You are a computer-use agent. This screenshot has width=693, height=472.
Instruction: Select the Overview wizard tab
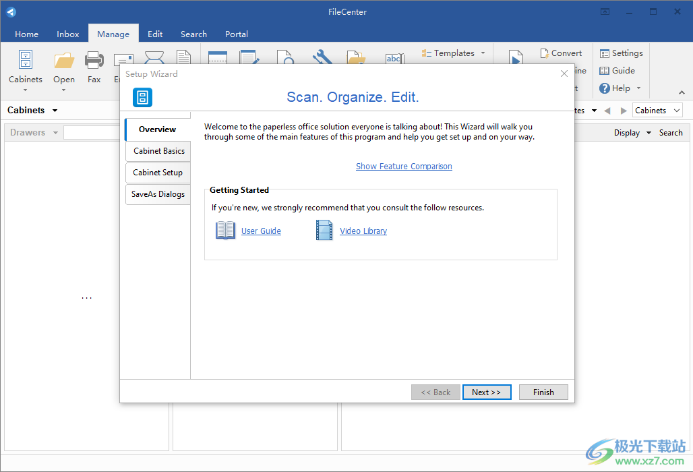tap(158, 129)
